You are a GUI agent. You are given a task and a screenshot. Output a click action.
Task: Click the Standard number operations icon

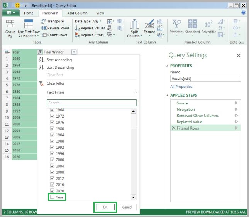point(193,24)
